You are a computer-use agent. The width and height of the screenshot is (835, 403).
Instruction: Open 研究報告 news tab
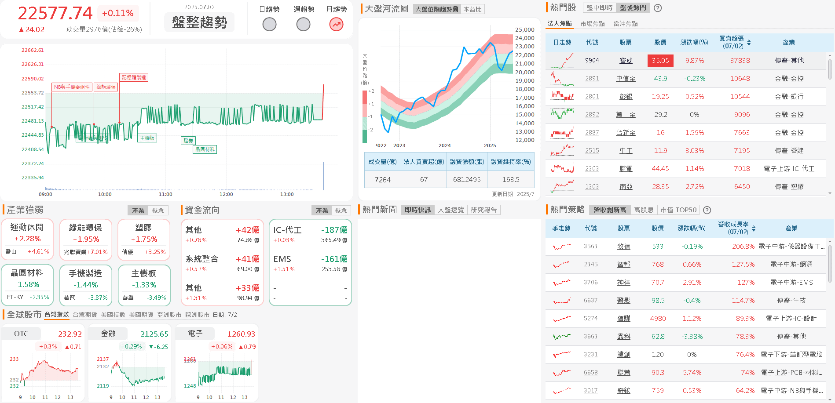click(x=483, y=210)
